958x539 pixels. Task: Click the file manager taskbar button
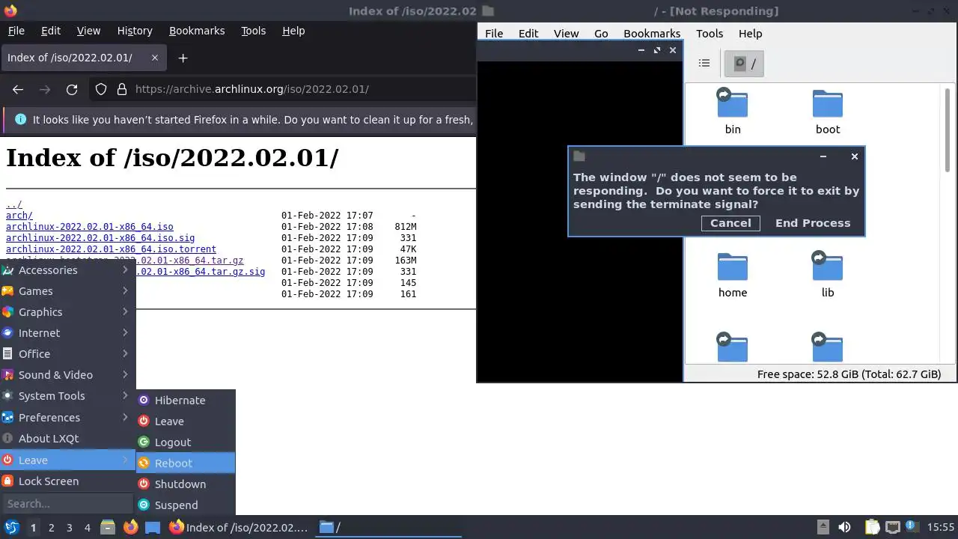pyautogui.click(x=388, y=528)
